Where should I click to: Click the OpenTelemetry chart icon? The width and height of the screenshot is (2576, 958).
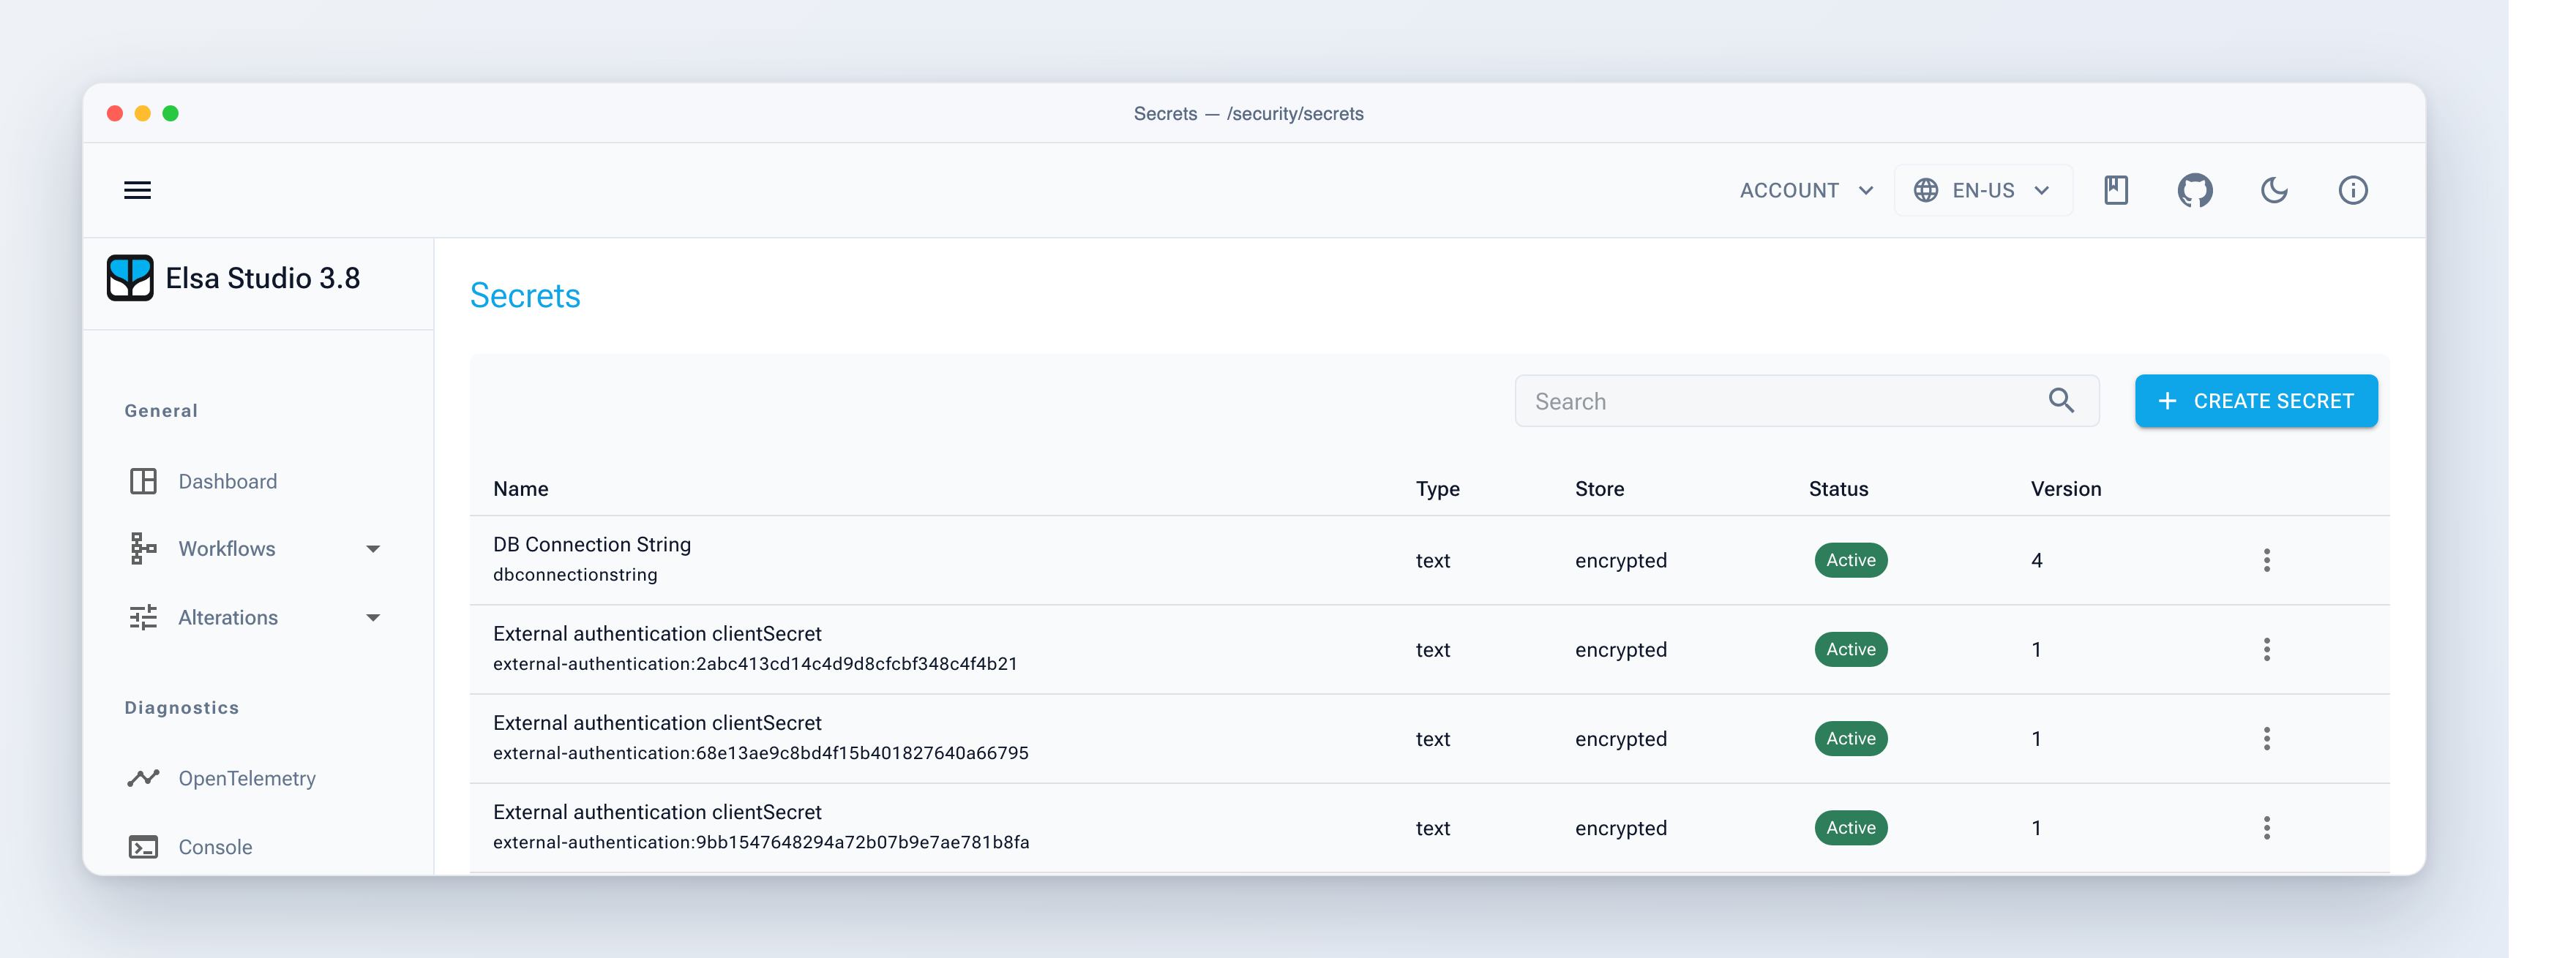point(143,778)
